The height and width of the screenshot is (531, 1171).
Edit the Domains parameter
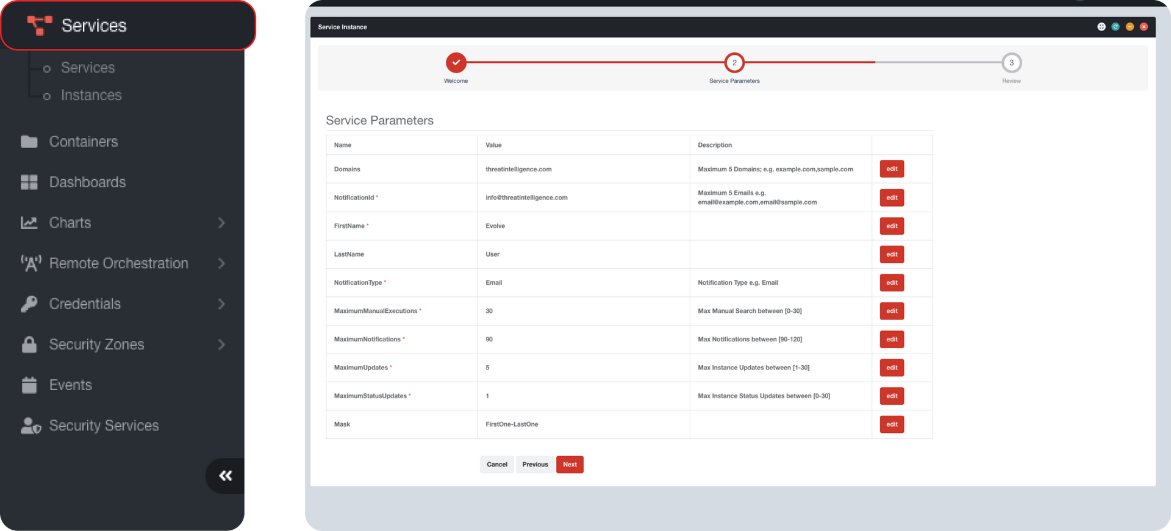892,169
